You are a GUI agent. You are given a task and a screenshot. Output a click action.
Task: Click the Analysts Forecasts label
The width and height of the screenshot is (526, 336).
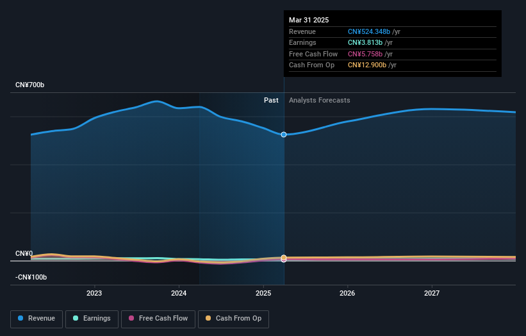(319, 101)
